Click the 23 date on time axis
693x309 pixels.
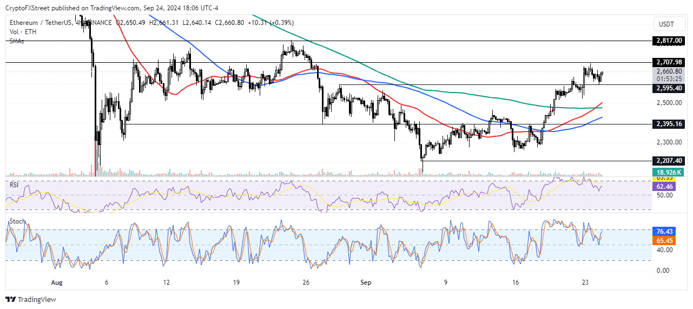click(585, 282)
